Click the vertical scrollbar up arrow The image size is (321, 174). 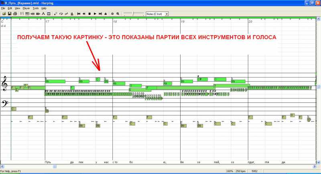[319, 19]
